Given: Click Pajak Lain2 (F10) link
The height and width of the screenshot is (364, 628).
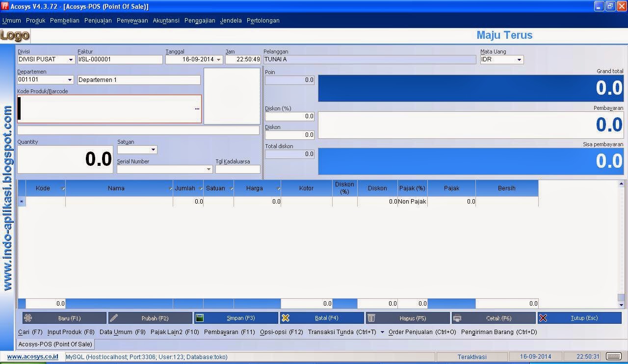Looking at the screenshot, I should tap(175, 332).
